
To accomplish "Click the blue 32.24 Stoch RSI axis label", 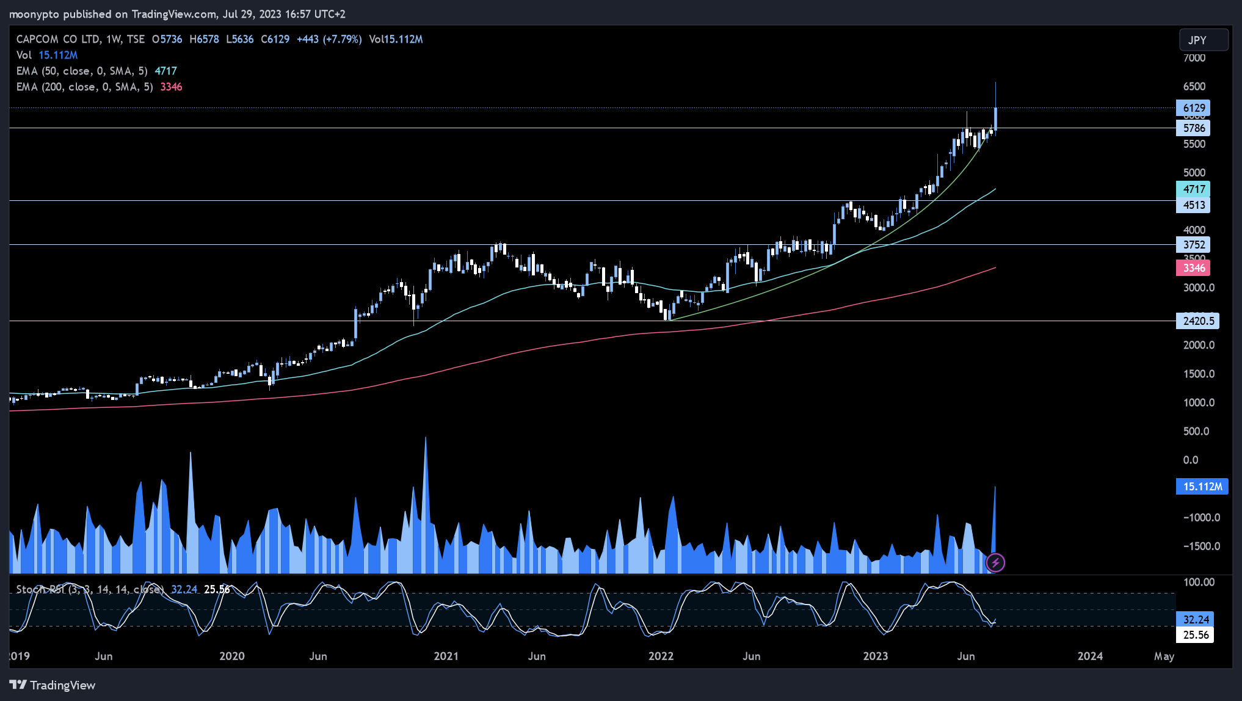I will (1195, 620).
